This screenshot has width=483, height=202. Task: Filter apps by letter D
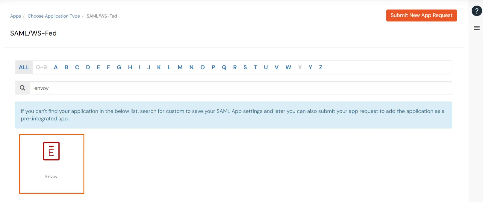pos(88,68)
